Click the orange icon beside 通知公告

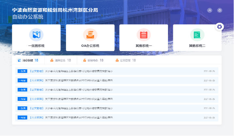tap(52, 60)
